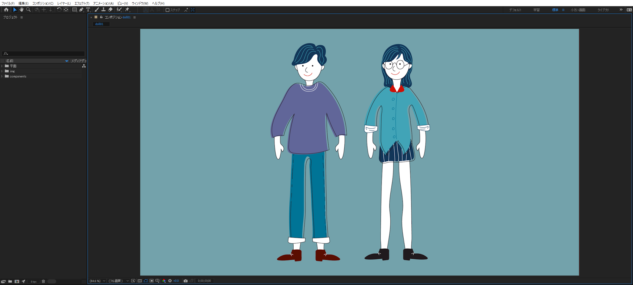Select the Rotation tool
Viewport: 633px width, 285px height.
(x=59, y=10)
